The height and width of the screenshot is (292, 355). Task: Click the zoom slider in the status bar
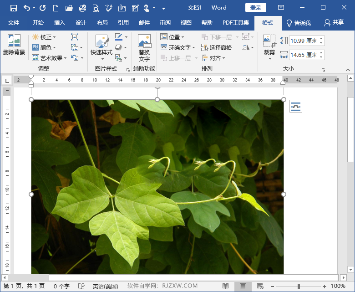point(299,286)
